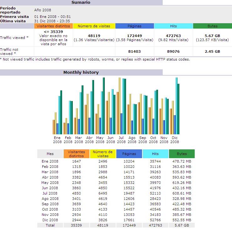Screen dimensions: 232x230
Task: Click the "Dic 2008" label under the chart
Action: 175,140
